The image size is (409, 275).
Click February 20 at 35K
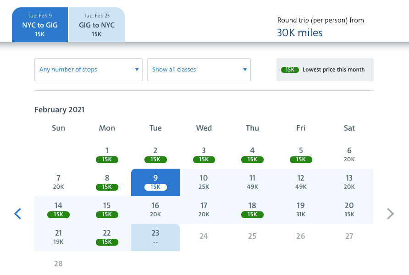(x=349, y=210)
